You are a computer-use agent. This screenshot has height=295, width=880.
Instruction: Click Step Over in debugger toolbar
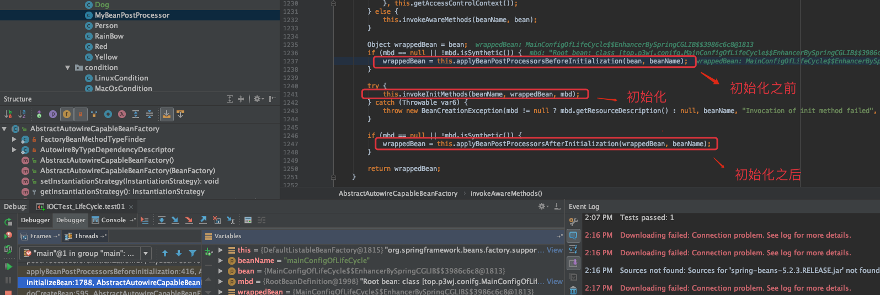tap(162, 220)
